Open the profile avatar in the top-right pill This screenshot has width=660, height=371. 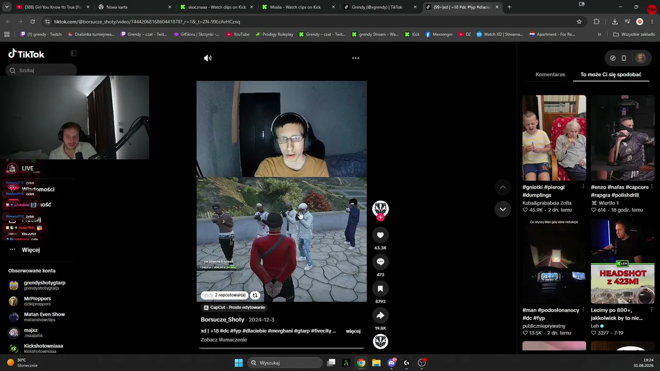pos(641,58)
